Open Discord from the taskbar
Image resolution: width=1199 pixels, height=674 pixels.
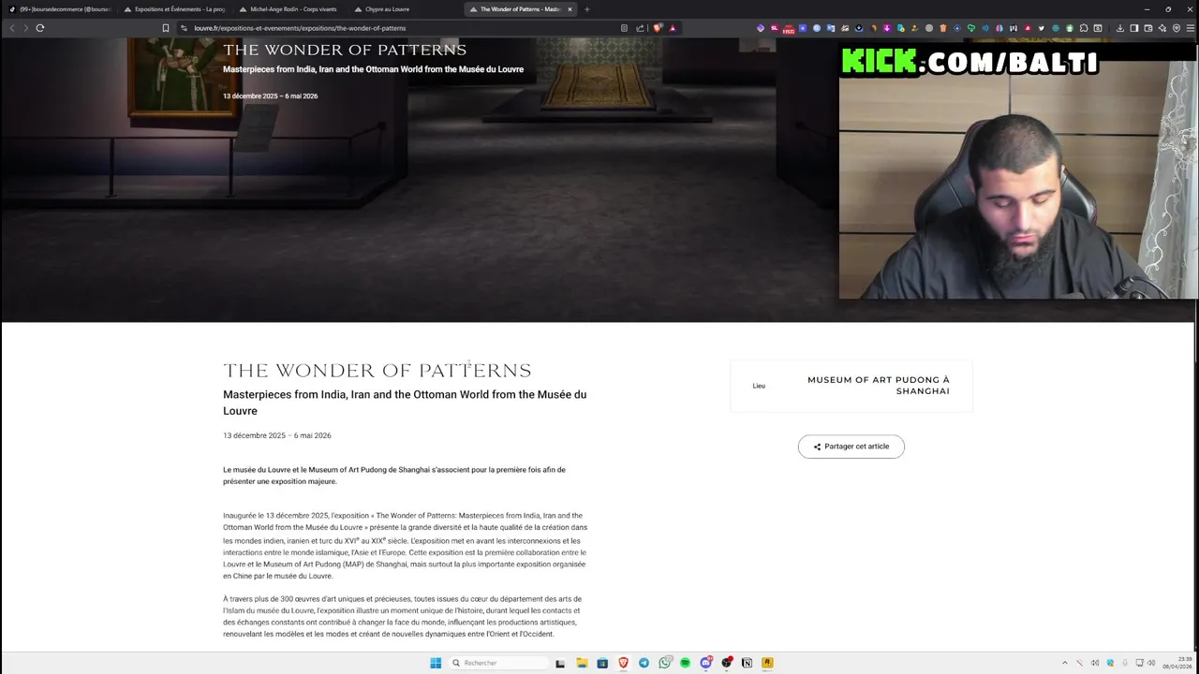[706, 663]
